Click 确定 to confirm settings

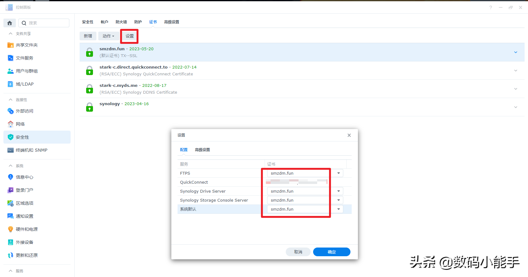(332, 252)
